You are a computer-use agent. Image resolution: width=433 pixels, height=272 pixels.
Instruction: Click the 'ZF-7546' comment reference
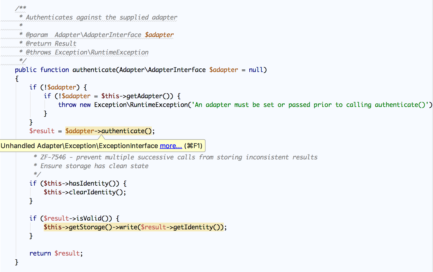53,157
